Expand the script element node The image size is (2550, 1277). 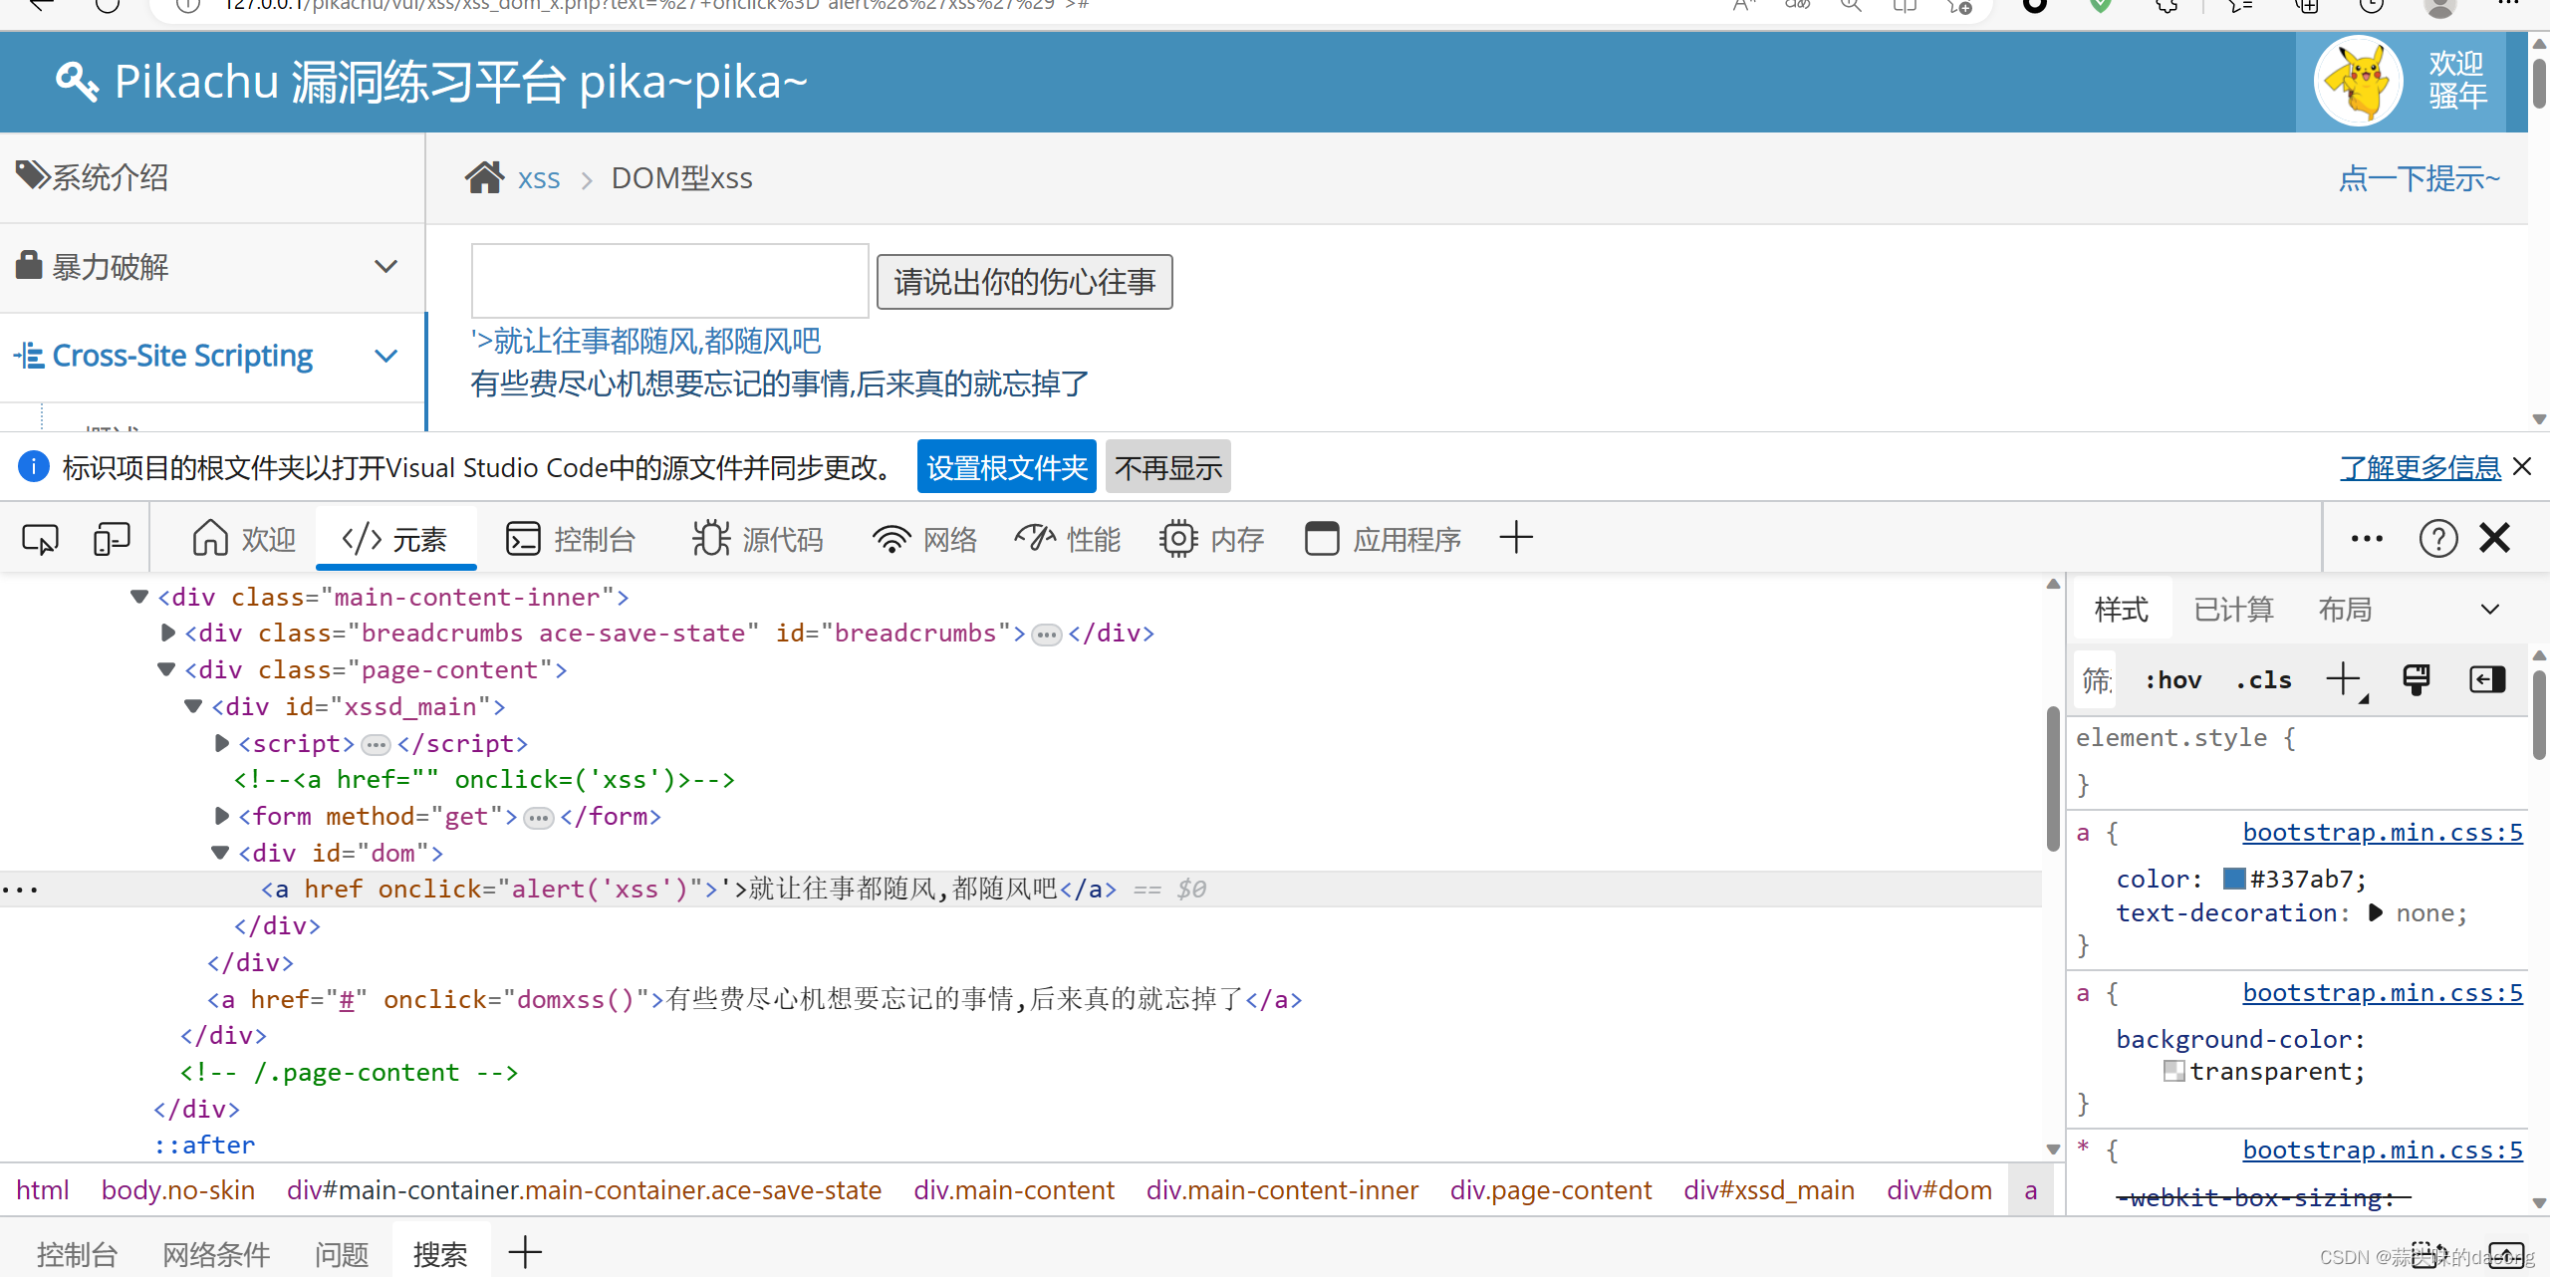(x=220, y=742)
